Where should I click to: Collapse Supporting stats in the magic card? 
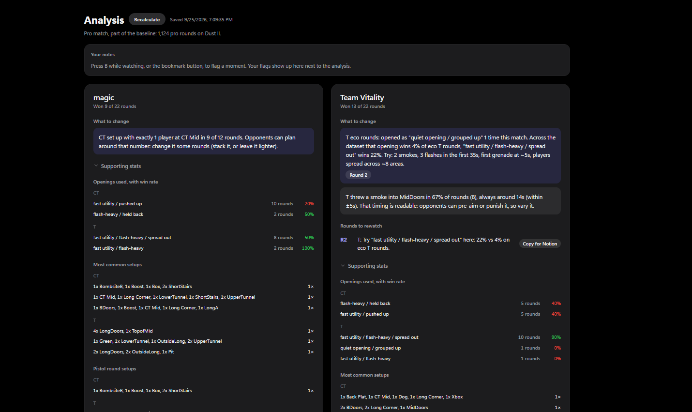(117, 166)
